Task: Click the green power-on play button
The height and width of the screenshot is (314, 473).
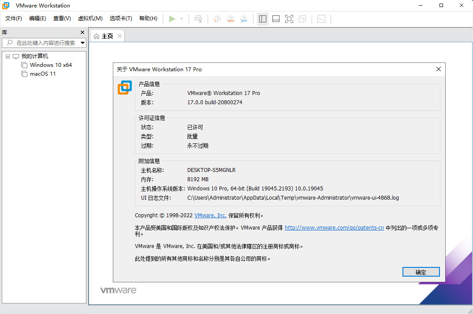Action: [x=172, y=19]
